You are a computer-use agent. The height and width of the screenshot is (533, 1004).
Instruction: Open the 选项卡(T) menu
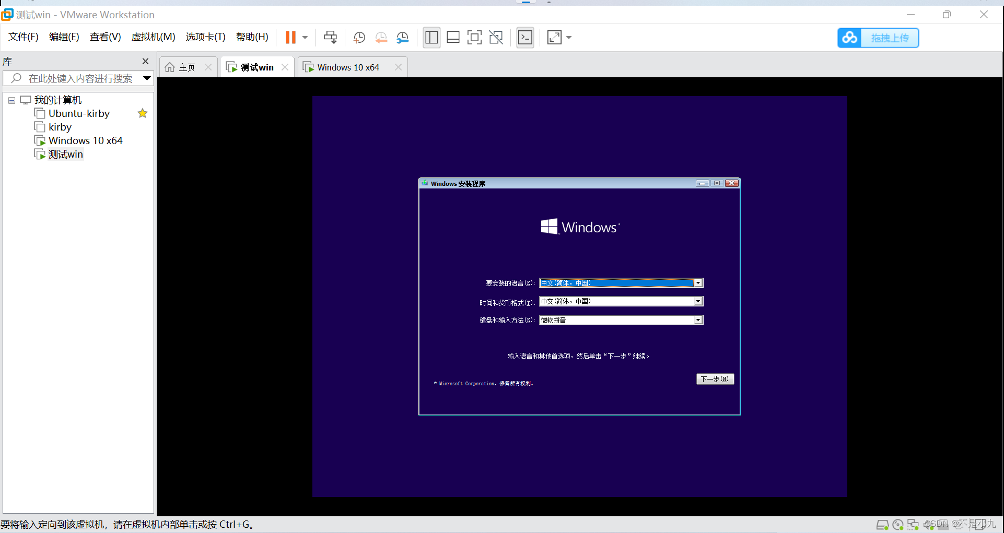(205, 37)
